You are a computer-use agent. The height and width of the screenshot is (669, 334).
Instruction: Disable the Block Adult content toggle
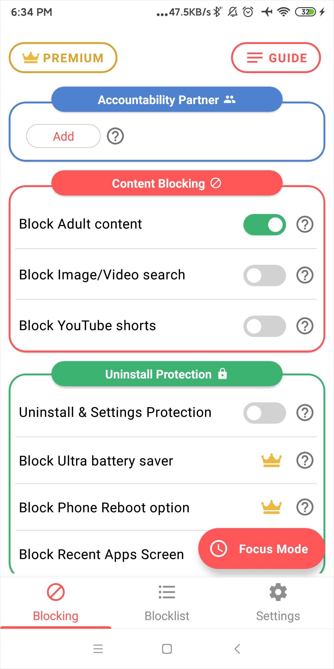[264, 225]
